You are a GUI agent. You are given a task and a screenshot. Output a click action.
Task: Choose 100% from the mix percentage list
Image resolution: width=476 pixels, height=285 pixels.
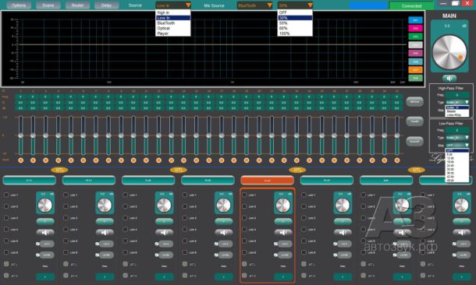[x=295, y=33]
